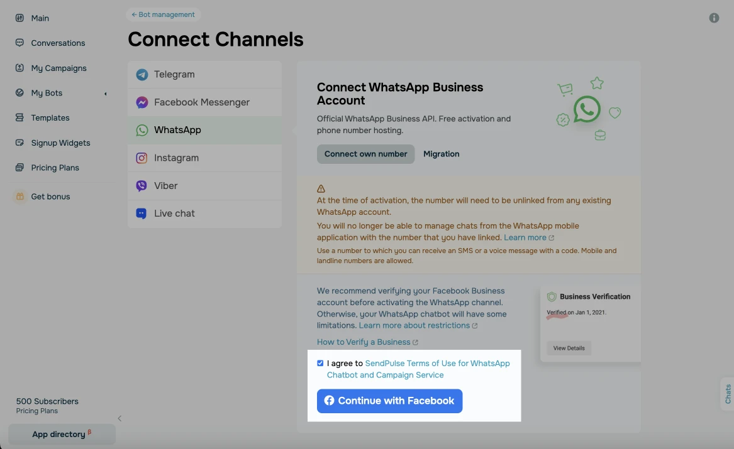Click Continue with Facebook
The width and height of the screenshot is (734, 449).
click(x=389, y=401)
